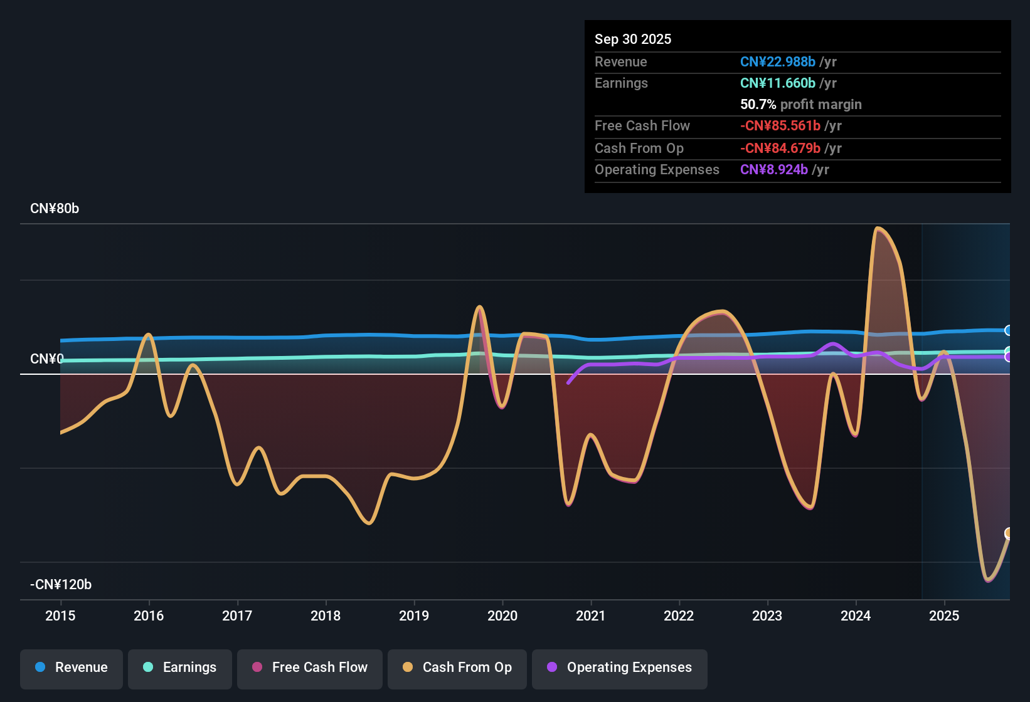
Task: Select the 2025 year label on the axis
Action: (945, 616)
